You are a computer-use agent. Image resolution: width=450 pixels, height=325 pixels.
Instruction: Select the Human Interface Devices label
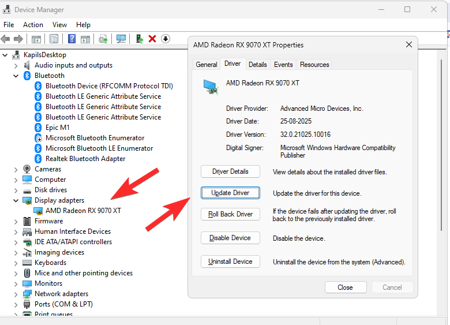coord(73,231)
